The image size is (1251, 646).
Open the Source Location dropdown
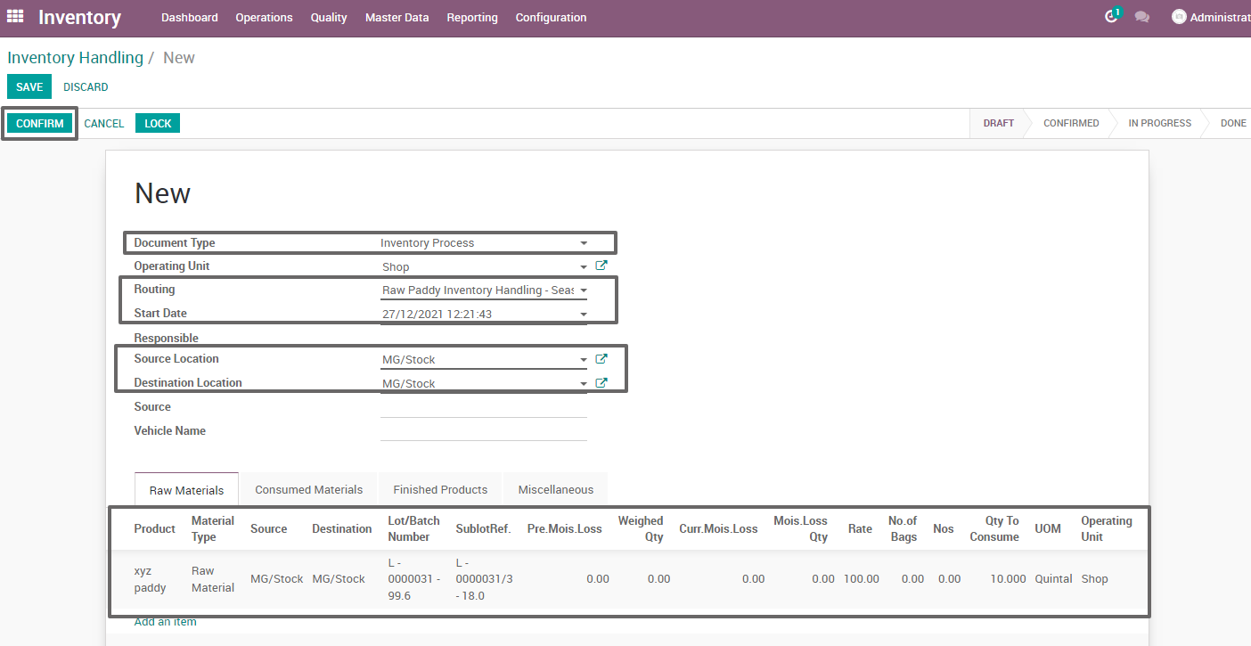584,358
